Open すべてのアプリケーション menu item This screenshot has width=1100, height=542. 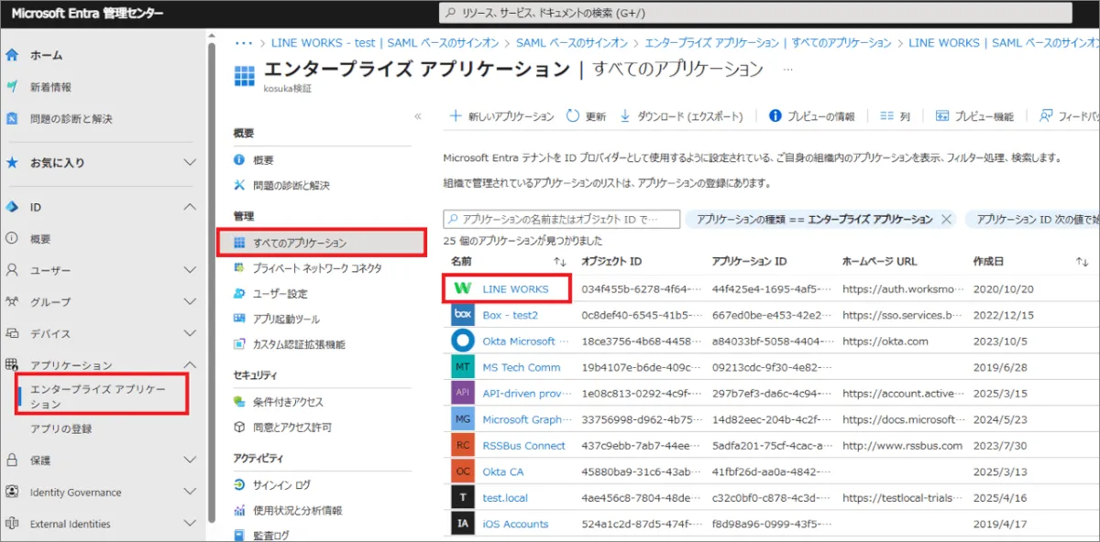(x=301, y=243)
